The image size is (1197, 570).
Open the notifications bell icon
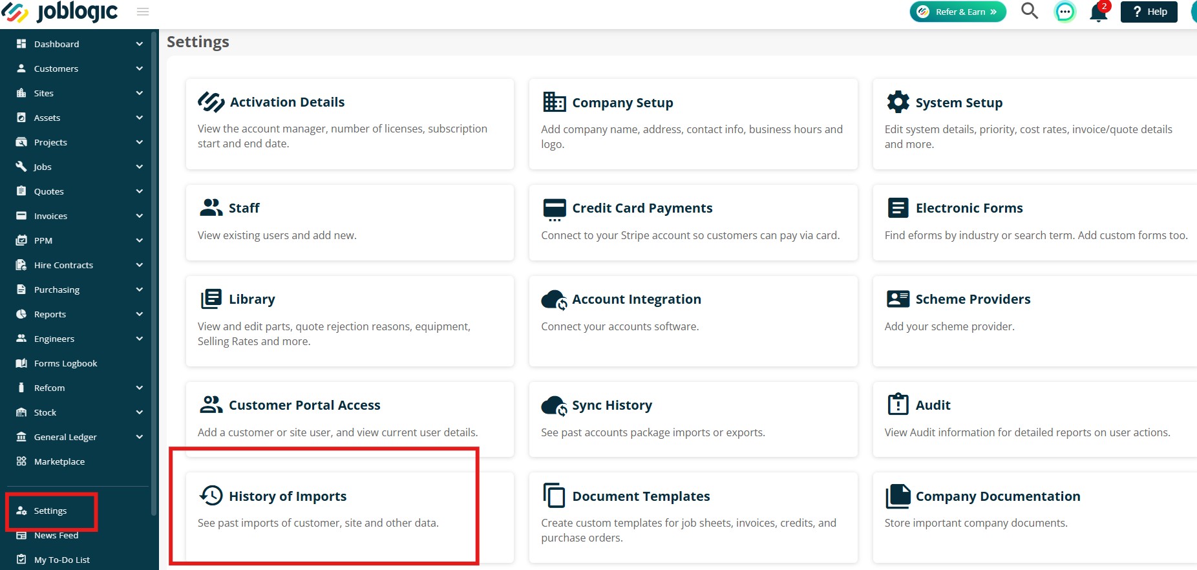(x=1098, y=12)
